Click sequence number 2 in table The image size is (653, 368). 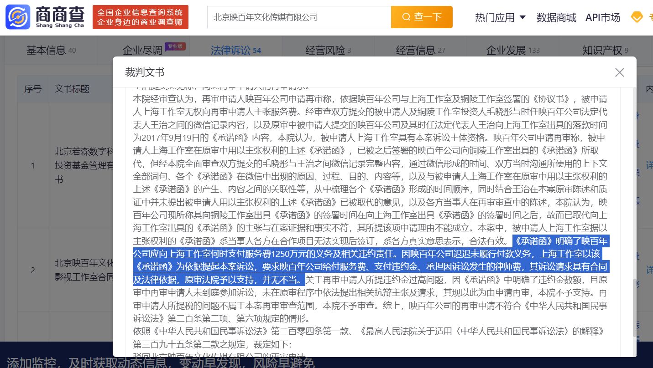pos(33,270)
